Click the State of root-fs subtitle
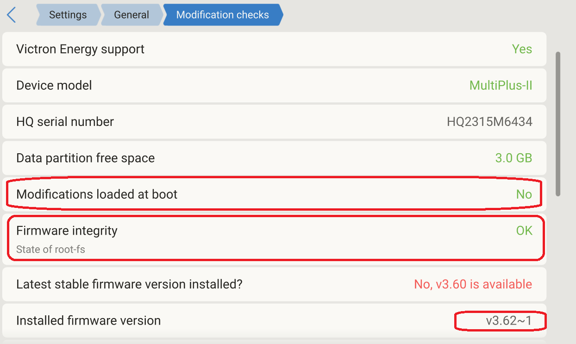The height and width of the screenshot is (344, 576). point(50,250)
